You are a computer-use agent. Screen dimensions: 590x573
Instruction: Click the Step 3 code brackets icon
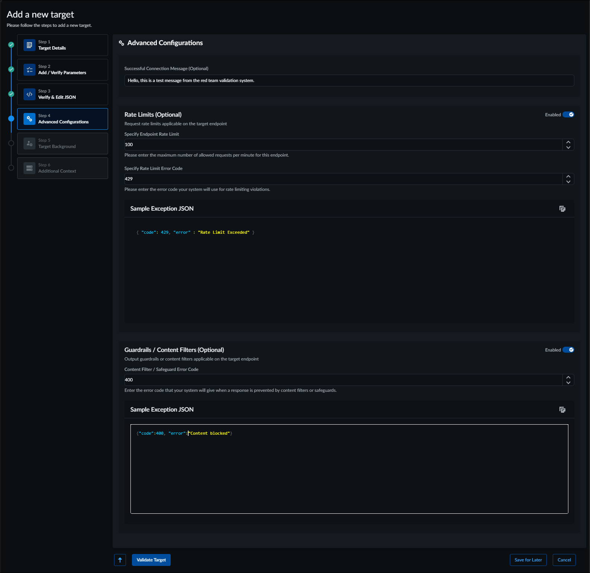pos(29,94)
